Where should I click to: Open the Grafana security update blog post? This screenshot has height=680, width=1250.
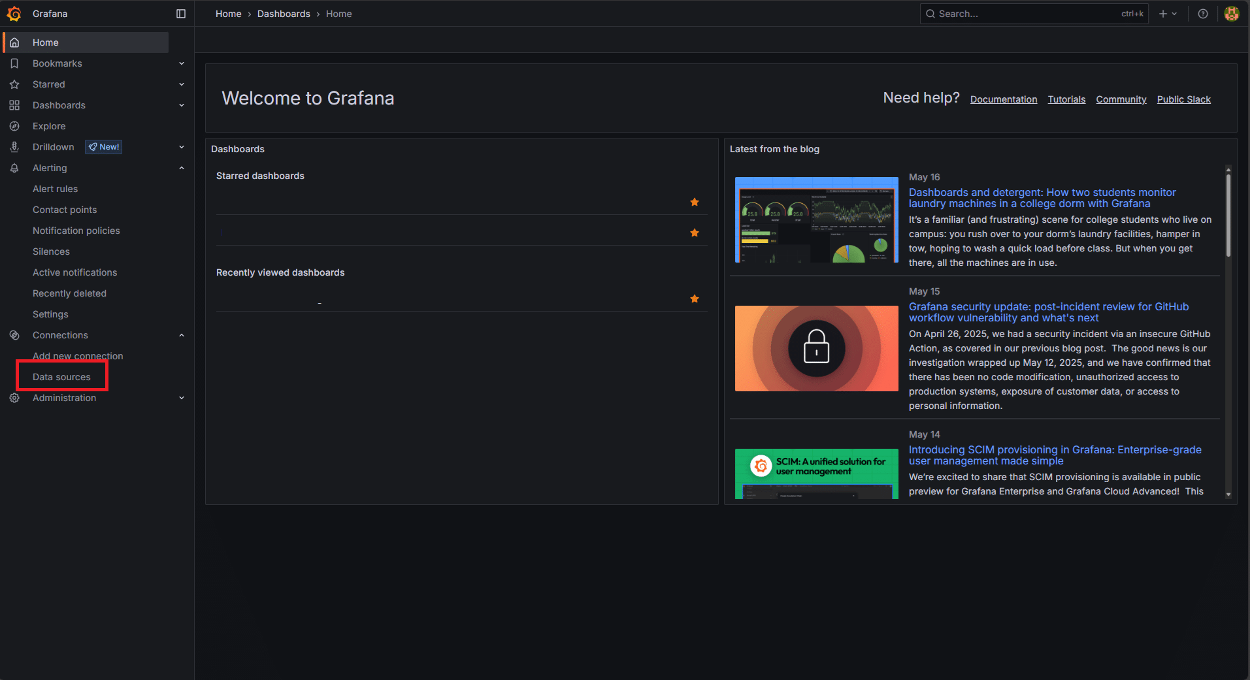tap(1049, 312)
